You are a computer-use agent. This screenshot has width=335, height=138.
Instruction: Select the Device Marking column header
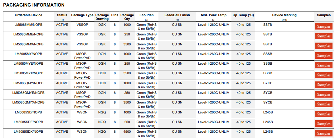(284, 15)
